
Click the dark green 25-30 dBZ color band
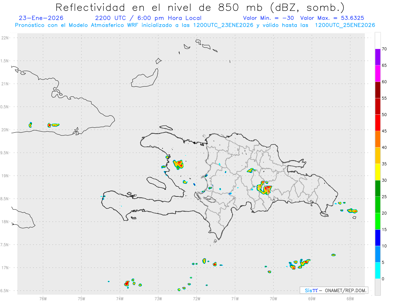pos(378,189)
